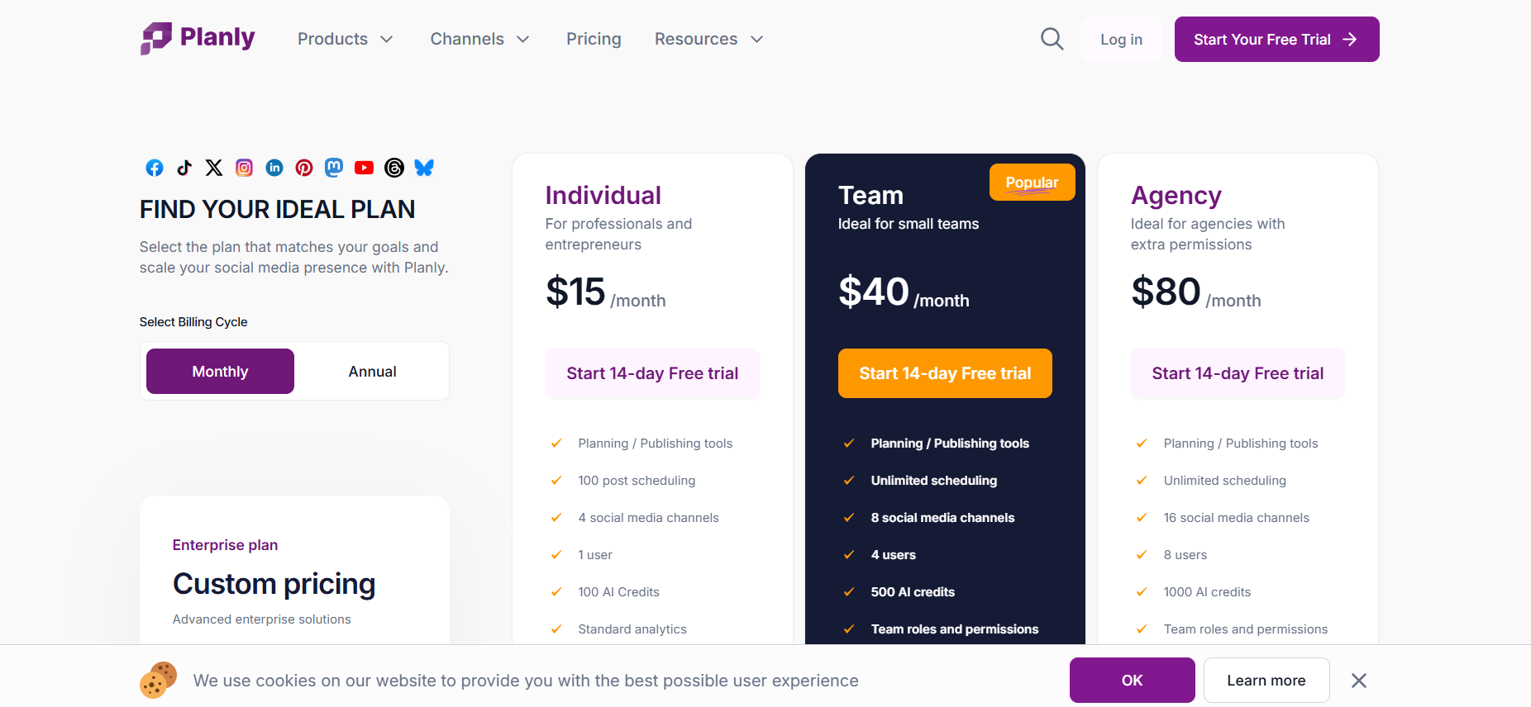Expand the Resources dropdown menu

708,39
